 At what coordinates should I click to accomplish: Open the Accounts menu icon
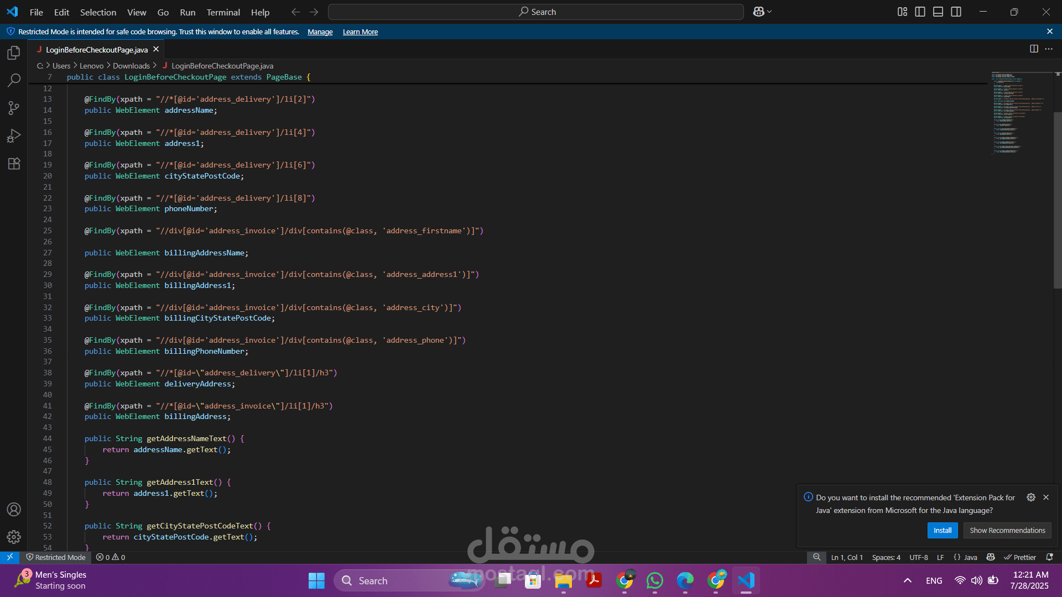tap(14, 509)
